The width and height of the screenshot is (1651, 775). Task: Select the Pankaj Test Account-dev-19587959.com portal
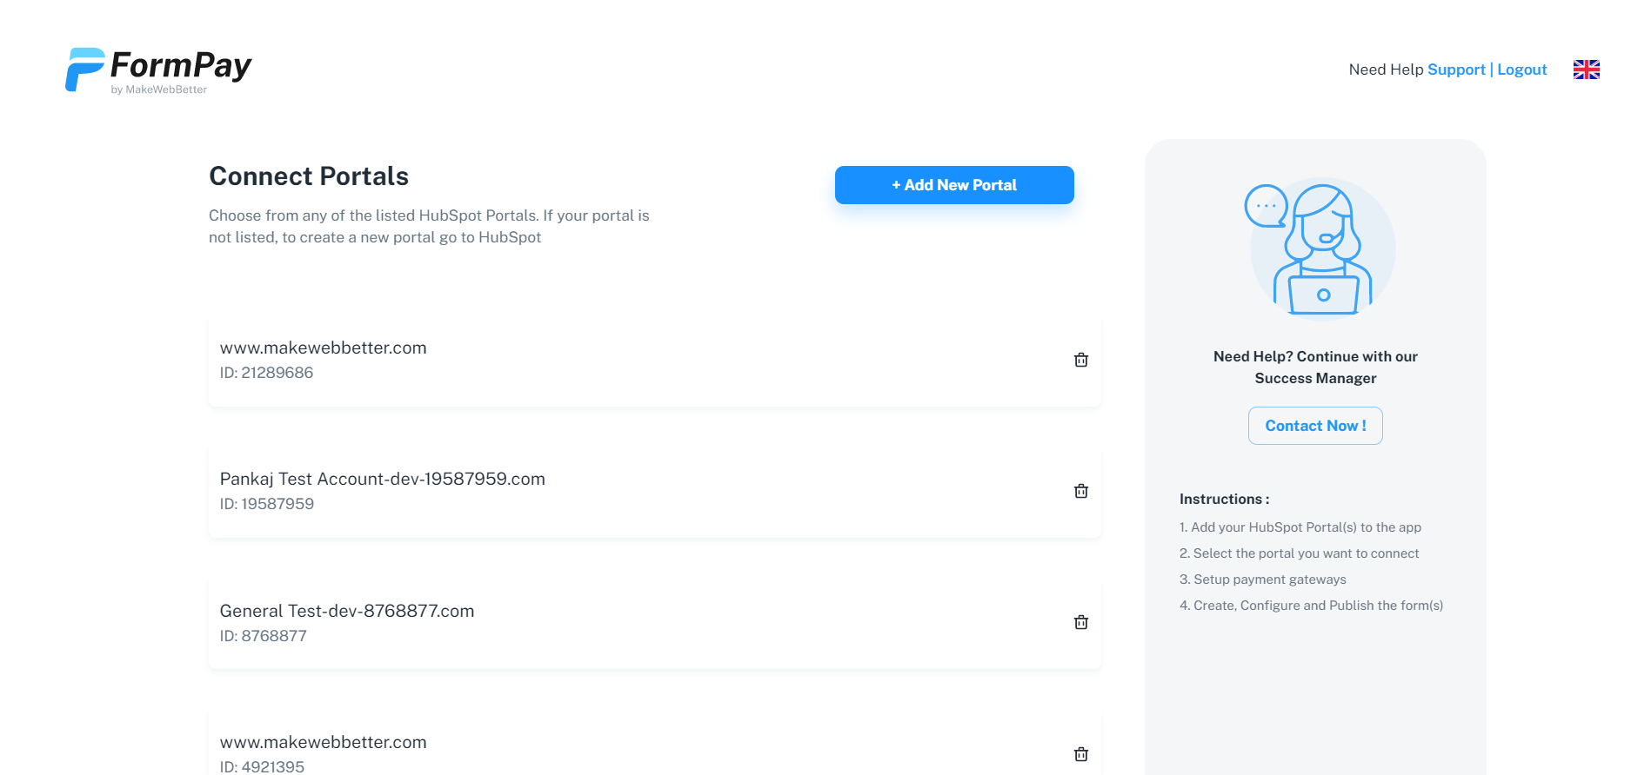tap(655, 491)
